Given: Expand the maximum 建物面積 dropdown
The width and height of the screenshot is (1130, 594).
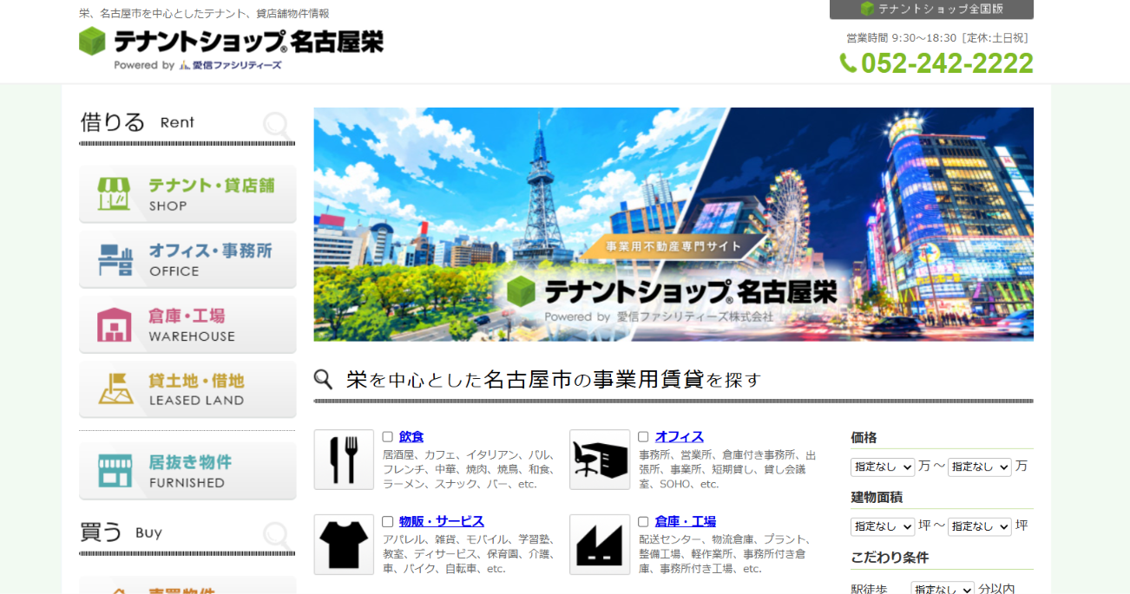Looking at the screenshot, I should [x=980, y=526].
